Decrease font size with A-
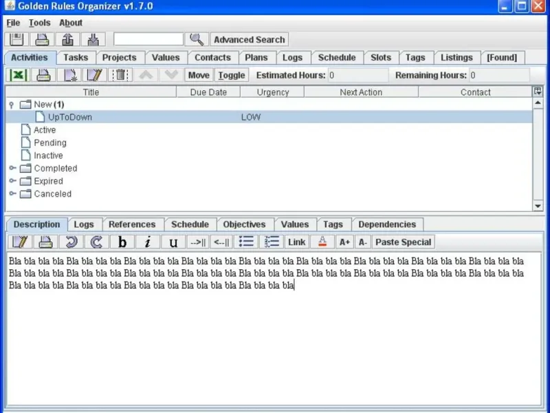The image size is (550, 413). click(x=363, y=242)
